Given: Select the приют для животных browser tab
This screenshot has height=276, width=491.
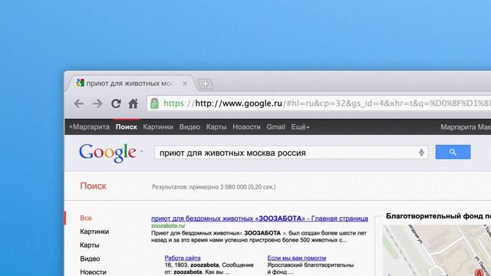Looking at the screenshot, I should pyautogui.click(x=131, y=84).
